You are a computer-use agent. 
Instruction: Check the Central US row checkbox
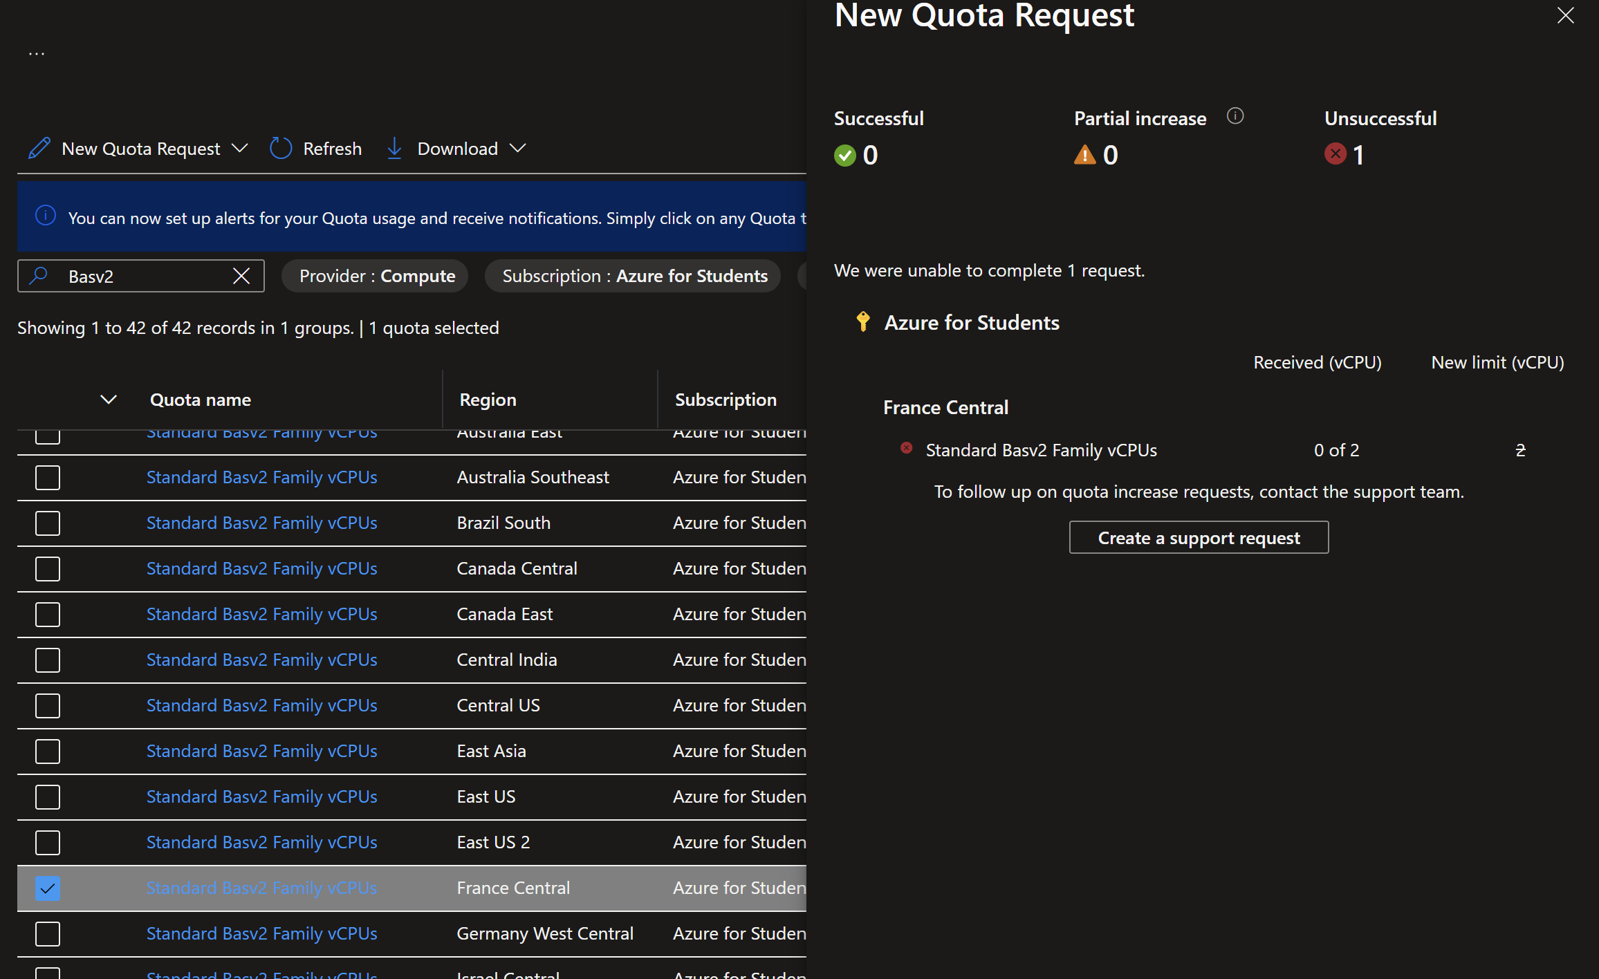tap(48, 706)
